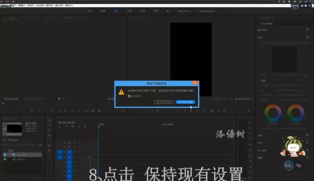Toggle the 曲线 section checkbox

308,135
